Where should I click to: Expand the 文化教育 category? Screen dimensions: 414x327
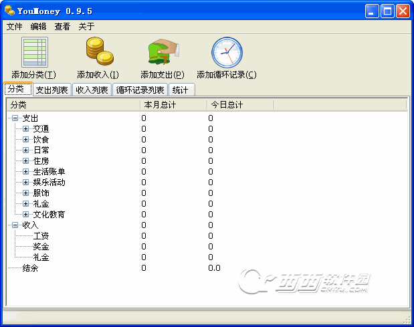click(25, 214)
